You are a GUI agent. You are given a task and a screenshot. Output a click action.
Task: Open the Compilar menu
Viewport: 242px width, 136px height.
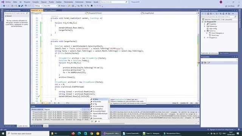36,2
